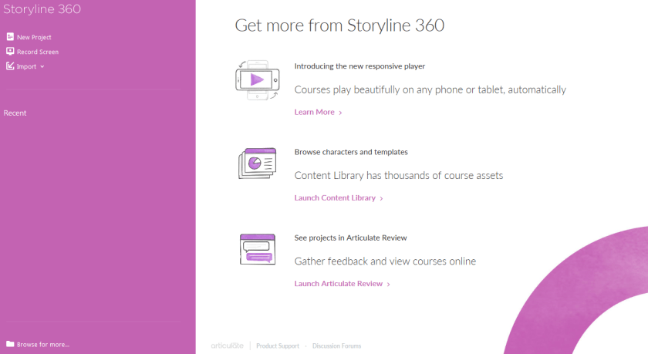This screenshot has width=648, height=354.
Task: Open the Learn More link
Action: 314,112
